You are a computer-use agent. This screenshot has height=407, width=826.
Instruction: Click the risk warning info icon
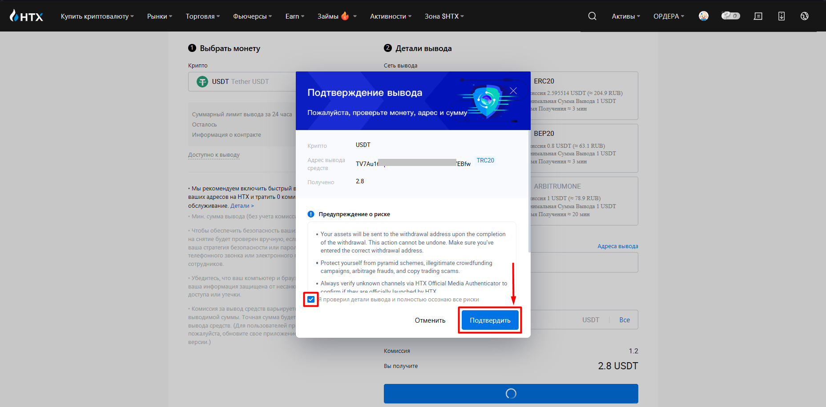311,214
